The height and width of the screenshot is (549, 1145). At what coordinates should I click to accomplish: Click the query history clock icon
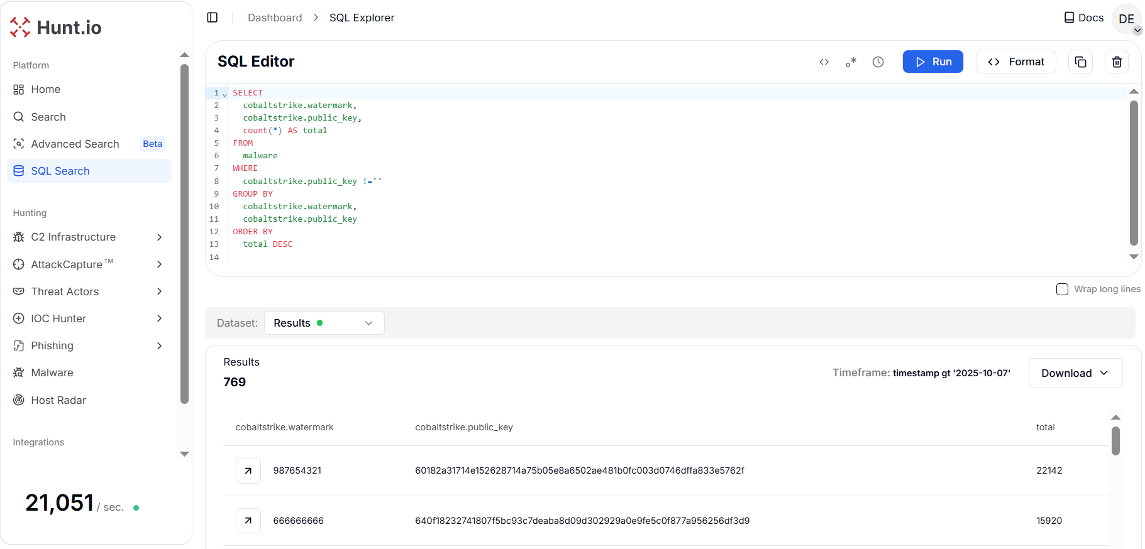pyautogui.click(x=878, y=62)
